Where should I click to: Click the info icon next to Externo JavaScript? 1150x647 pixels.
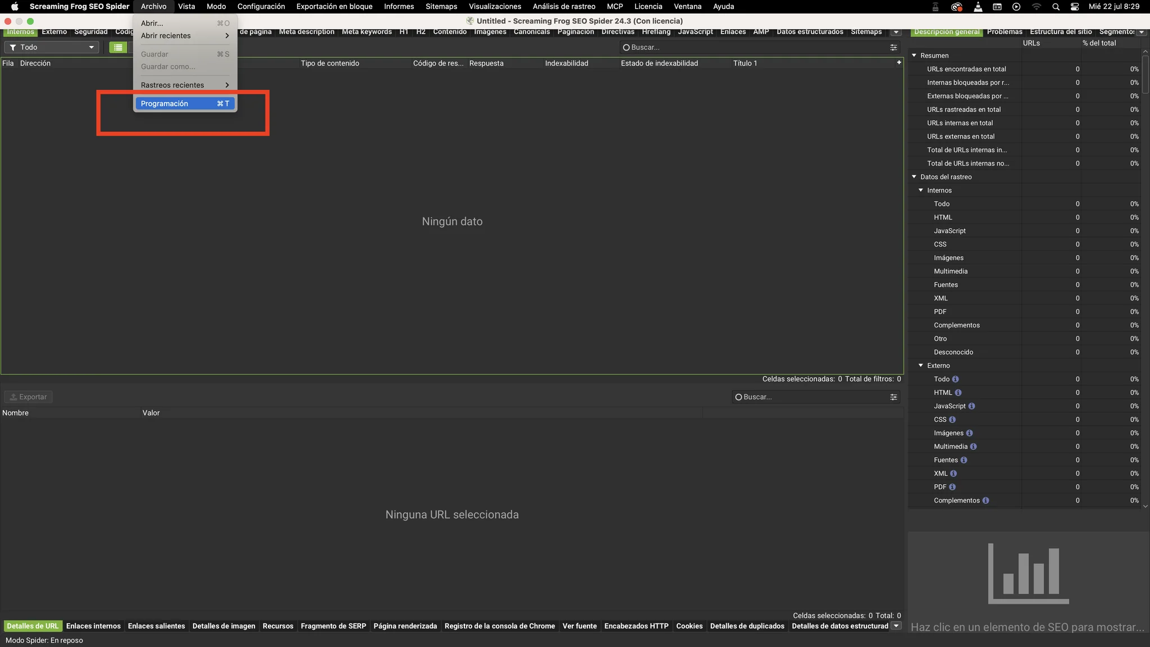[971, 406]
